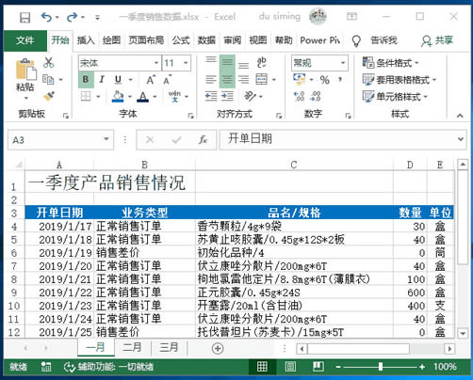
Task: Switch to the 二月 sheet tab
Action: pos(132,347)
